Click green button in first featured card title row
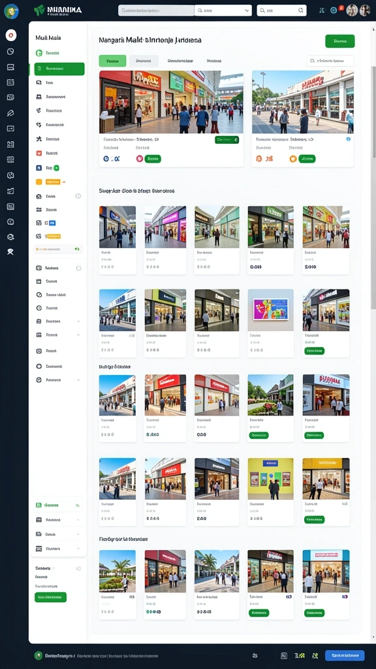 (x=227, y=140)
